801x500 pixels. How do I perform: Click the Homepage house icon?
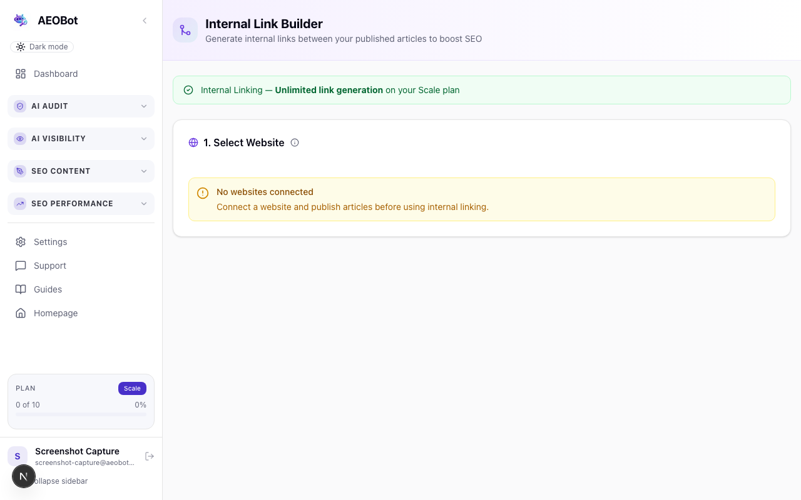tap(21, 313)
